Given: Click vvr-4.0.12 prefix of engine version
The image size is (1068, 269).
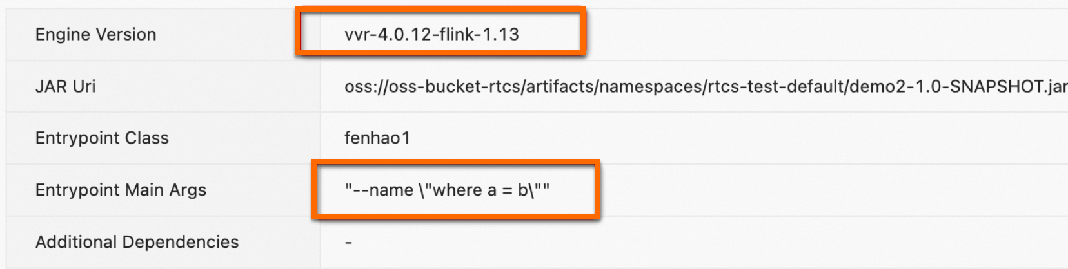Looking at the screenshot, I should tap(387, 34).
